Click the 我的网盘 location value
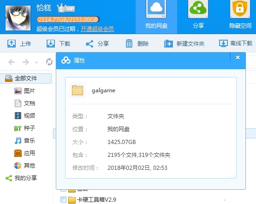Screen dimensions: 256x204 pos(119,129)
